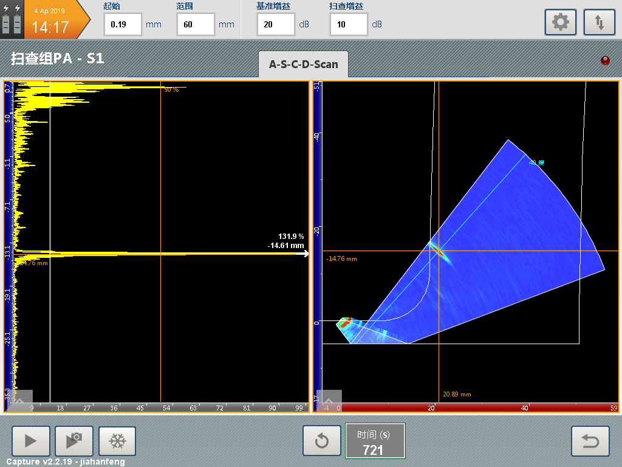Take a screenshot with the camera button
The height and width of the screenshot is (467, 622).
pyautogui.click(x=74, y=441)
